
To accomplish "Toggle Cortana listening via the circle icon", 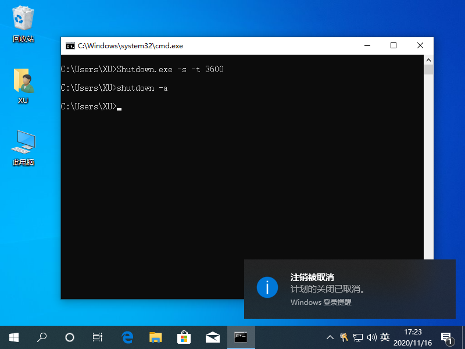I will point(69,337).
